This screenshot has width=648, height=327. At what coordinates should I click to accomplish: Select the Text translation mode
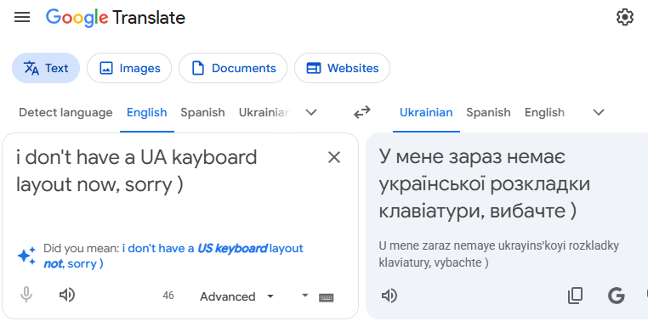(x=46, y=68)
